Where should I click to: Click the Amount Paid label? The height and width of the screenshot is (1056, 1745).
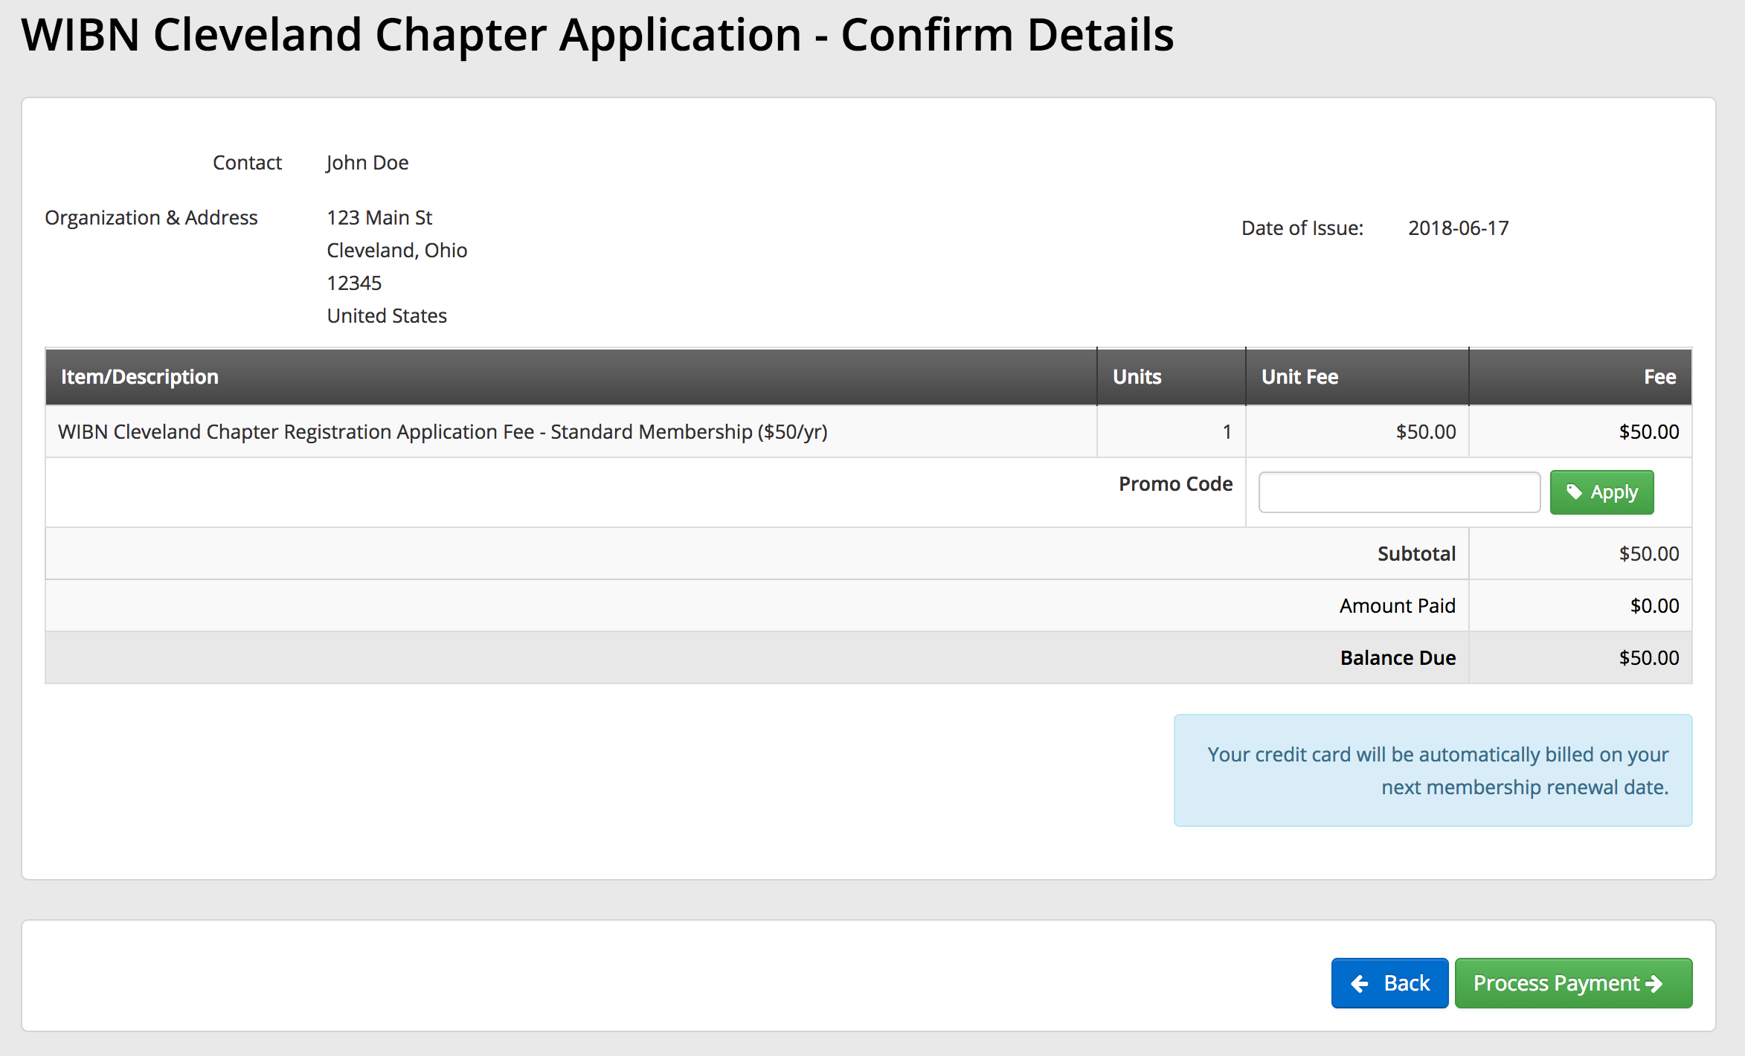pyautogui.click(x=1398, y=605)
